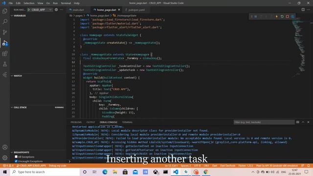
Task: Open the Explorer view in activity bar
Action: click(x=5, y=11)
